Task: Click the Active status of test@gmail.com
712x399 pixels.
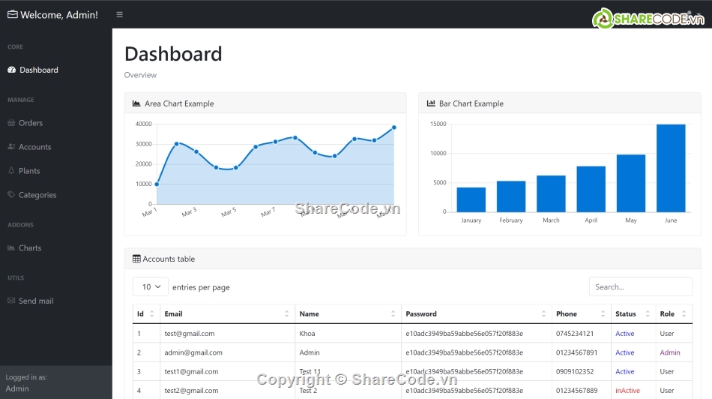Action: coord(624,334)
